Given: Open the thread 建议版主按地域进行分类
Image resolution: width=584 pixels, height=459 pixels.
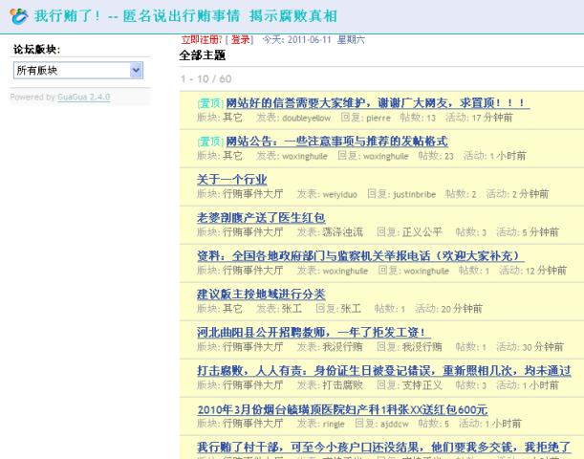Looking at the screenshot, I should pyautogui.click(x=261, y=294).
